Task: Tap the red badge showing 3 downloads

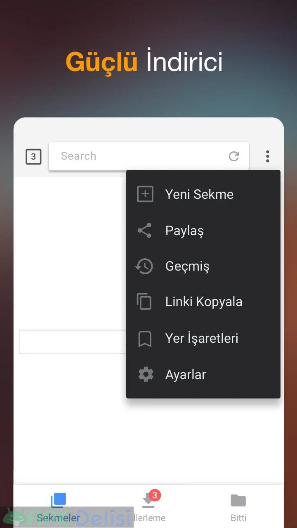Action: pos(154,495)
